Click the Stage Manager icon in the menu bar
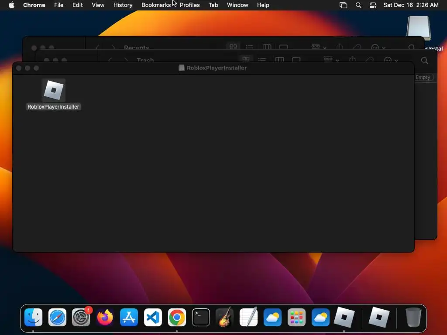Image resolution: width=447 pixels, height=335 pixels. (x=343, y=5)
